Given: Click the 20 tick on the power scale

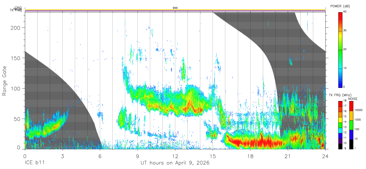Looking at the screenshot, I should (345, 49).
